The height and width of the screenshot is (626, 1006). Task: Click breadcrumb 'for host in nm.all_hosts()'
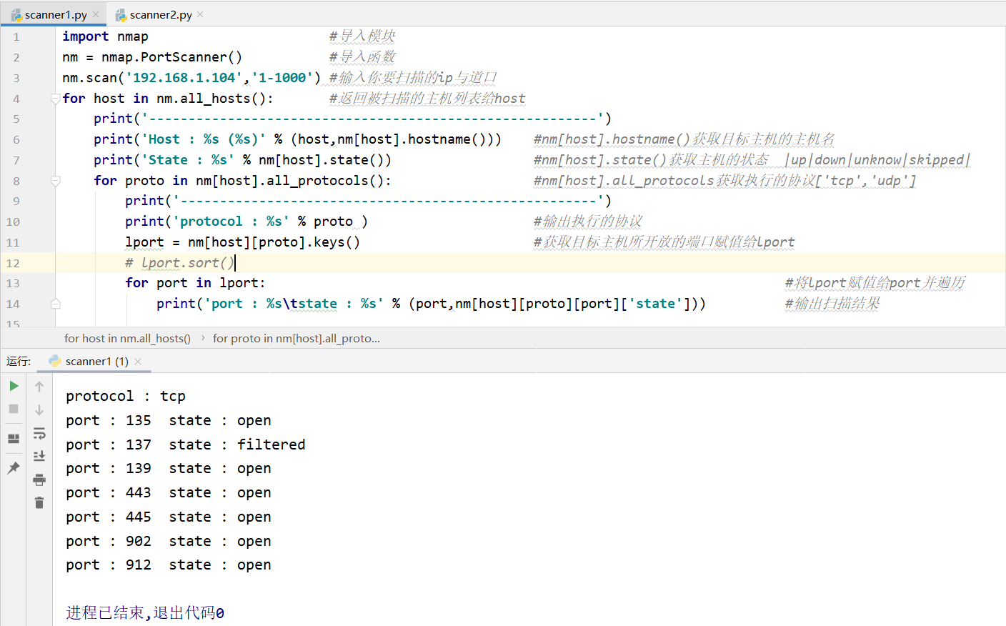(x=127, y=339)
